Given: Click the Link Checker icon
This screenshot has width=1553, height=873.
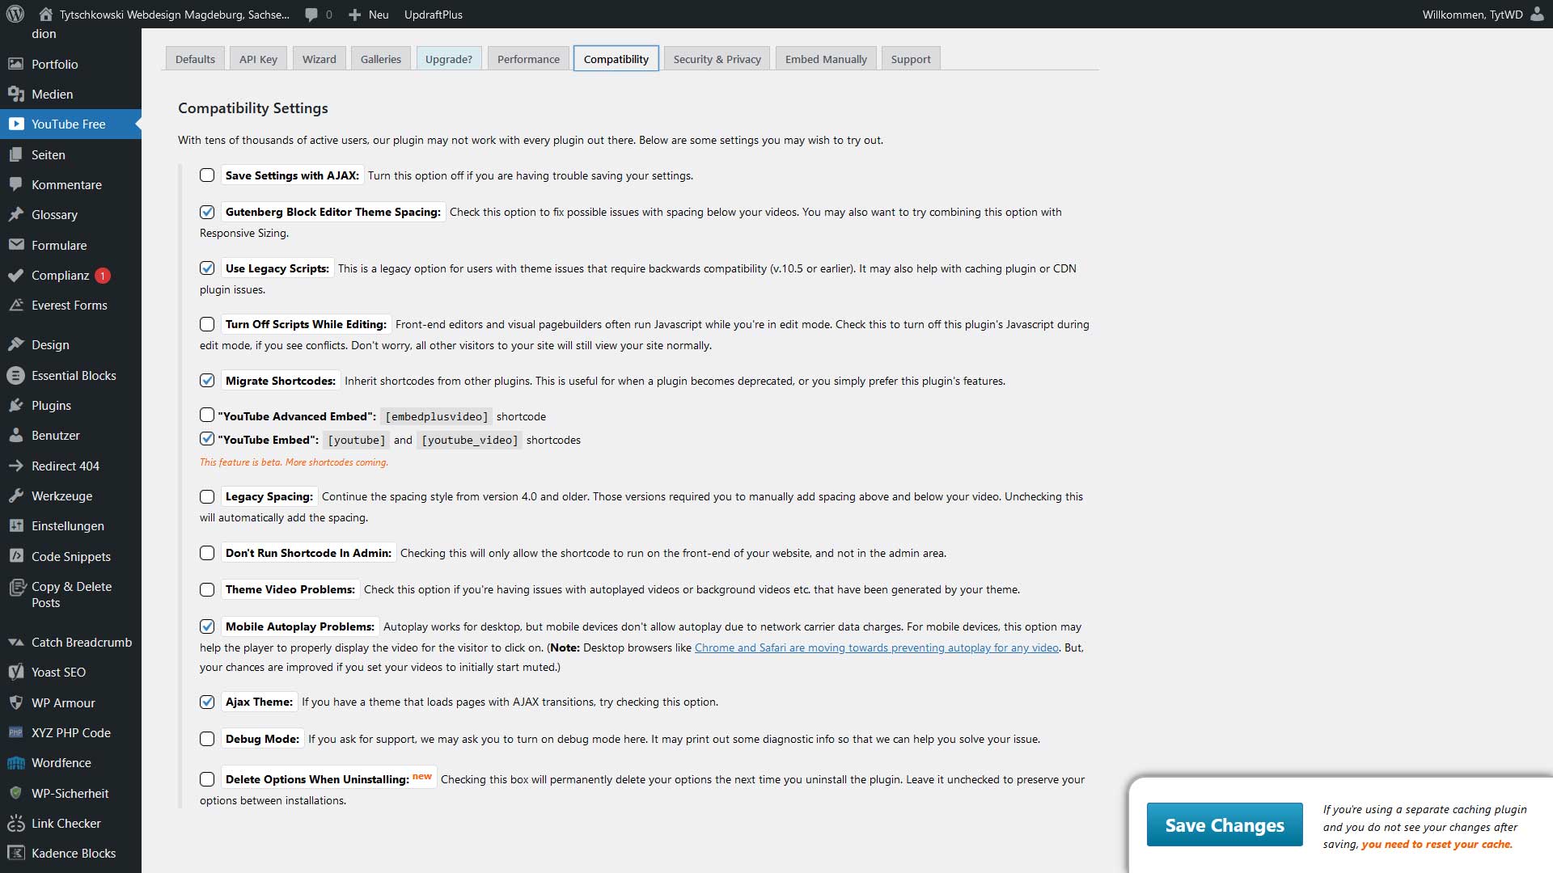Looking at the screenshot, I should click(15, 823).
